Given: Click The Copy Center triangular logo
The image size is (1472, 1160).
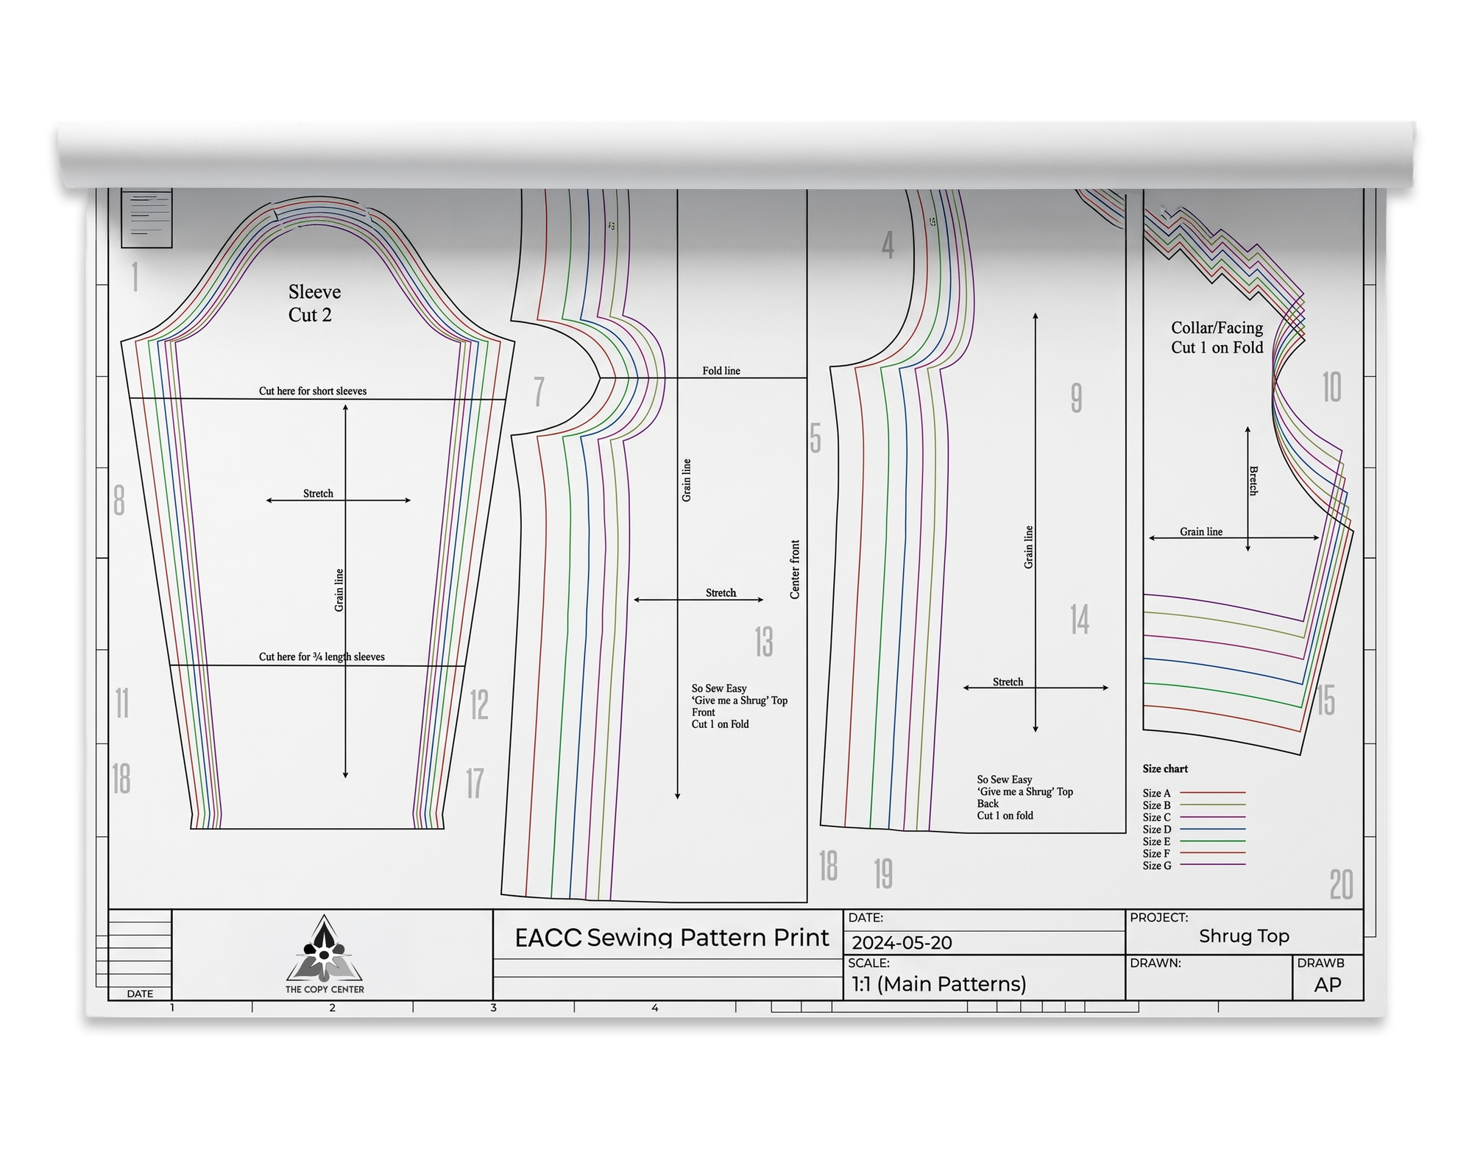Looking at the screenshot, I should (325, 948).
